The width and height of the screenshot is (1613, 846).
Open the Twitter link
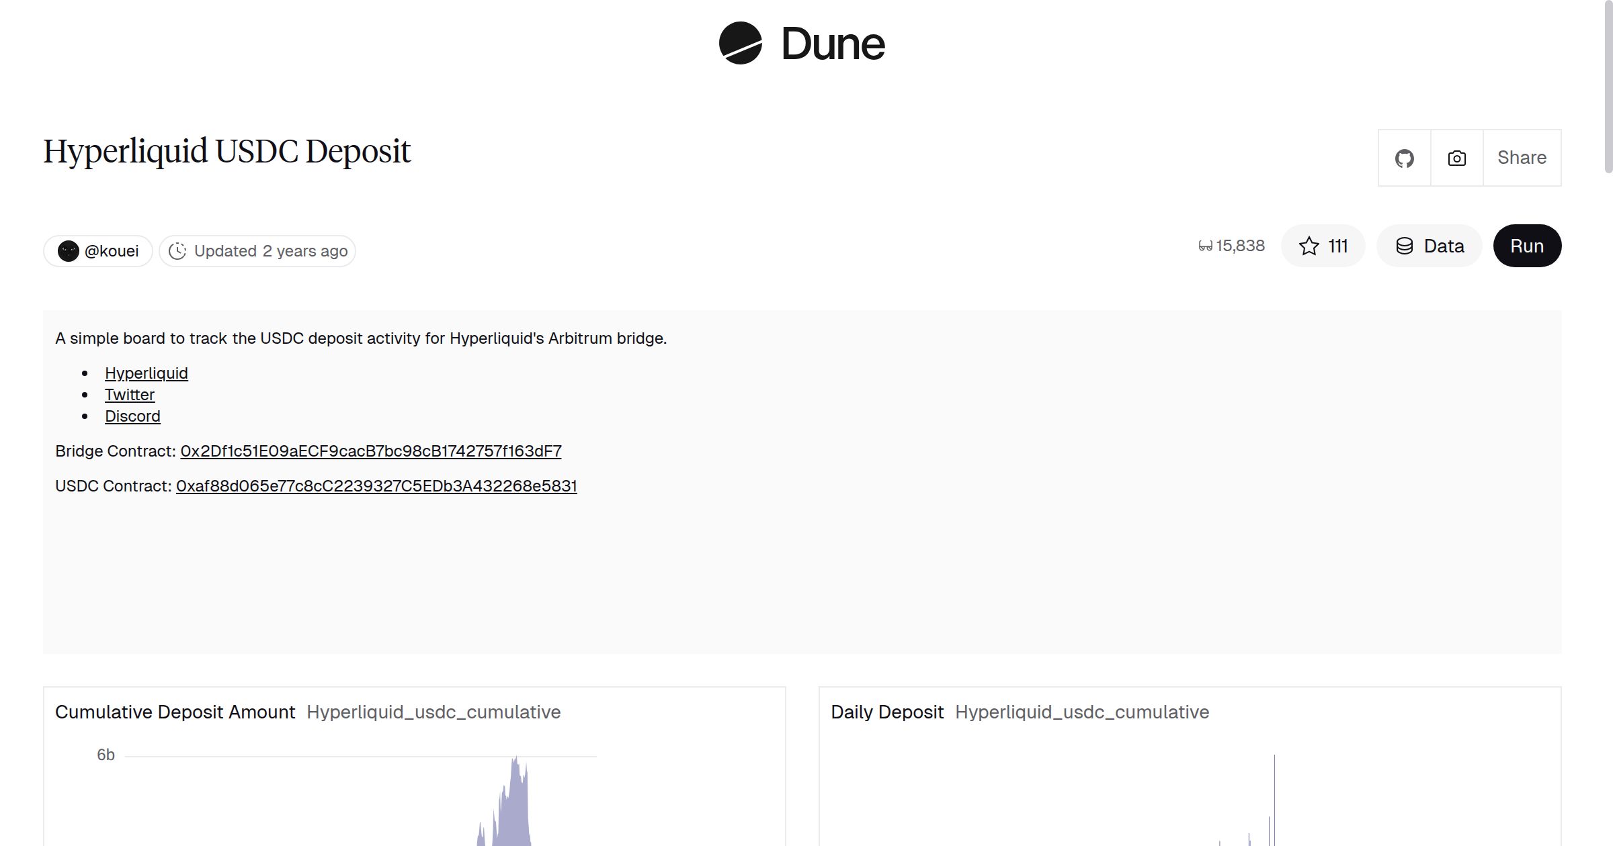tap(129, 394)
